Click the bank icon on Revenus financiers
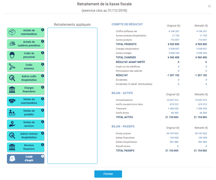Viewport: 216px width, 180px height. 12,147
